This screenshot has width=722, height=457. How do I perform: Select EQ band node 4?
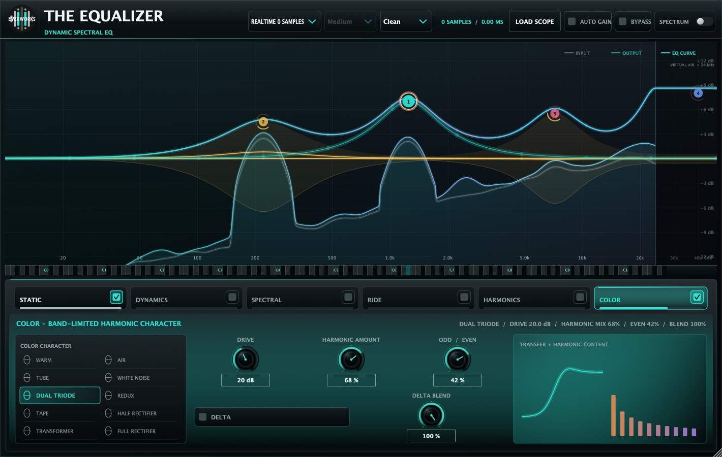[x=698, y=93]
